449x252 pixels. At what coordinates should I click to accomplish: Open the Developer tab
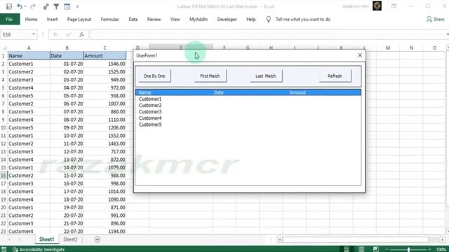coord(227,19)
